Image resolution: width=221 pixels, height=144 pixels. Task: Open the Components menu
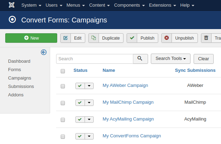coord(129,5)
